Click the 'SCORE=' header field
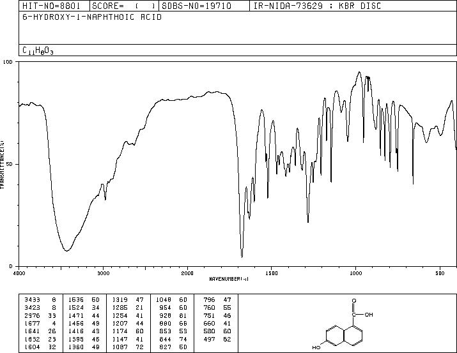Viewport: 457px width, 353px height. pos(124,6)
